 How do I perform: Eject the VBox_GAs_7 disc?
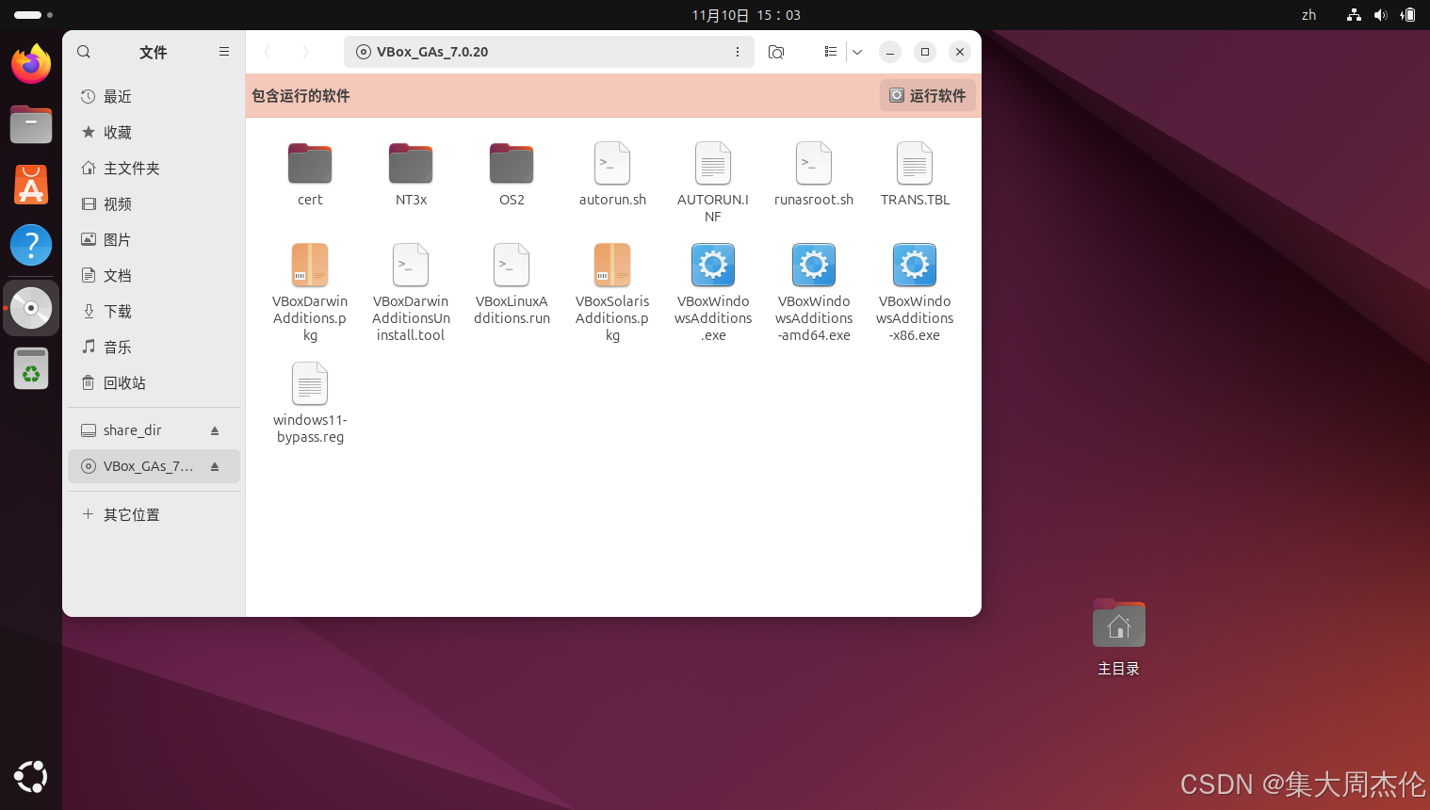(x=215, y=466)
